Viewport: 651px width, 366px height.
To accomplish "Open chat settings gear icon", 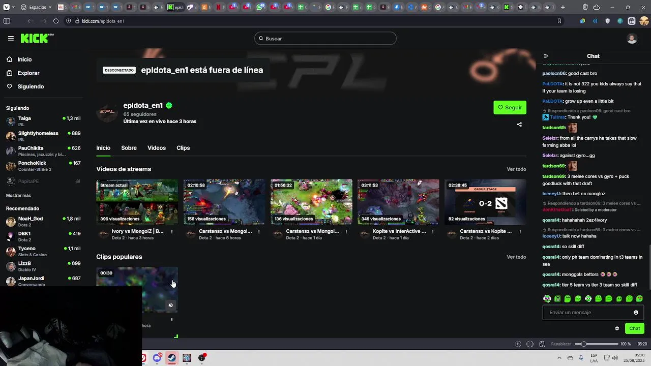I will [x=617, y=328].
